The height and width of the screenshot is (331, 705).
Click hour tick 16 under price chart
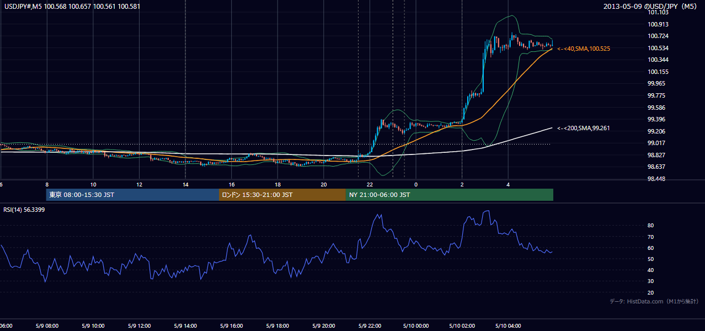pos(232,184)
